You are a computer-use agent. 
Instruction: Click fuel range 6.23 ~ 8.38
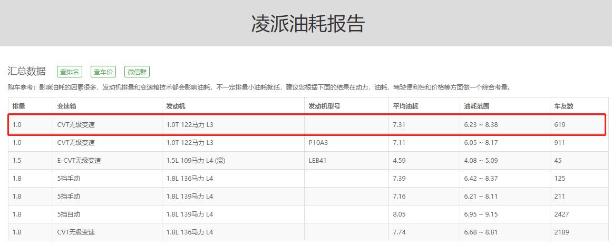(481, 125)
